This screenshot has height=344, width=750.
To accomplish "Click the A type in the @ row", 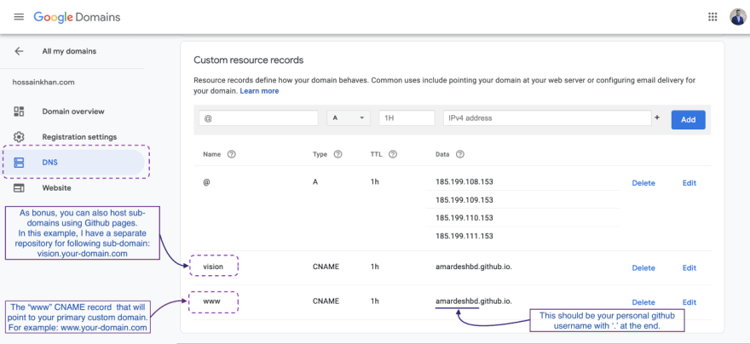I will (x=315, y=182).
